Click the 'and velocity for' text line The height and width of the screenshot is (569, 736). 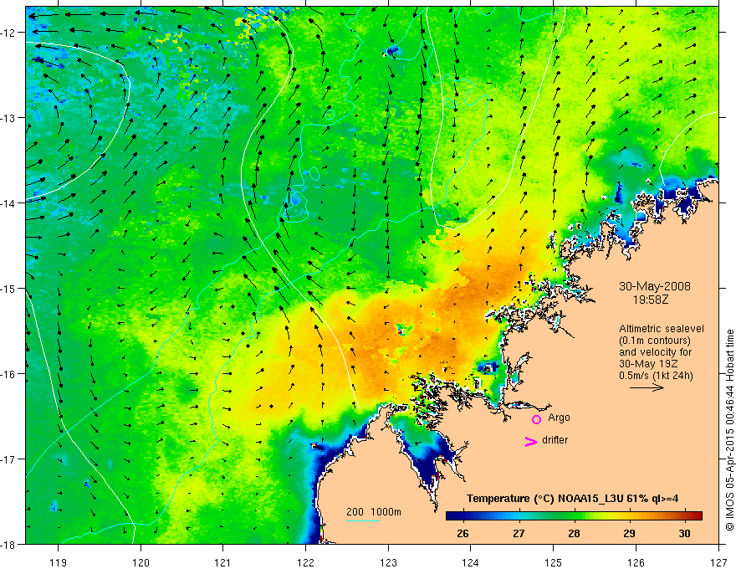point(655,352)
